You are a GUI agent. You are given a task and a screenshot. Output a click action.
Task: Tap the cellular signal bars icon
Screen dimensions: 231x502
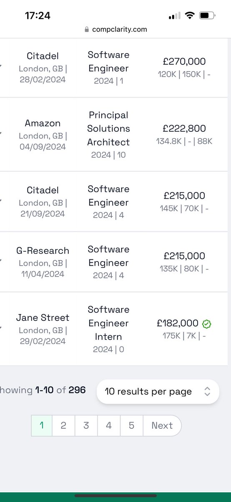(174, 16)
